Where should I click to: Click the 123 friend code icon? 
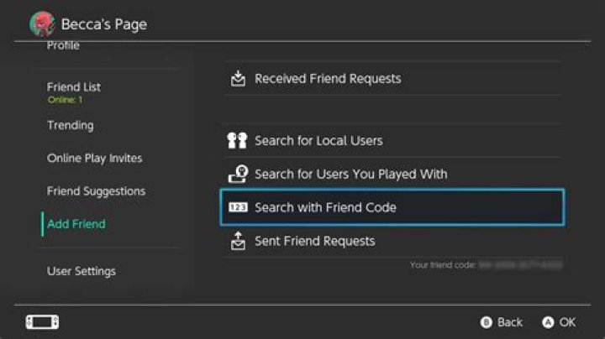pos(238,207)
